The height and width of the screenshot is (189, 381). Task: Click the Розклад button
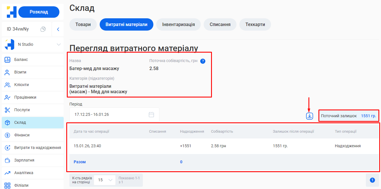[39, 12]
